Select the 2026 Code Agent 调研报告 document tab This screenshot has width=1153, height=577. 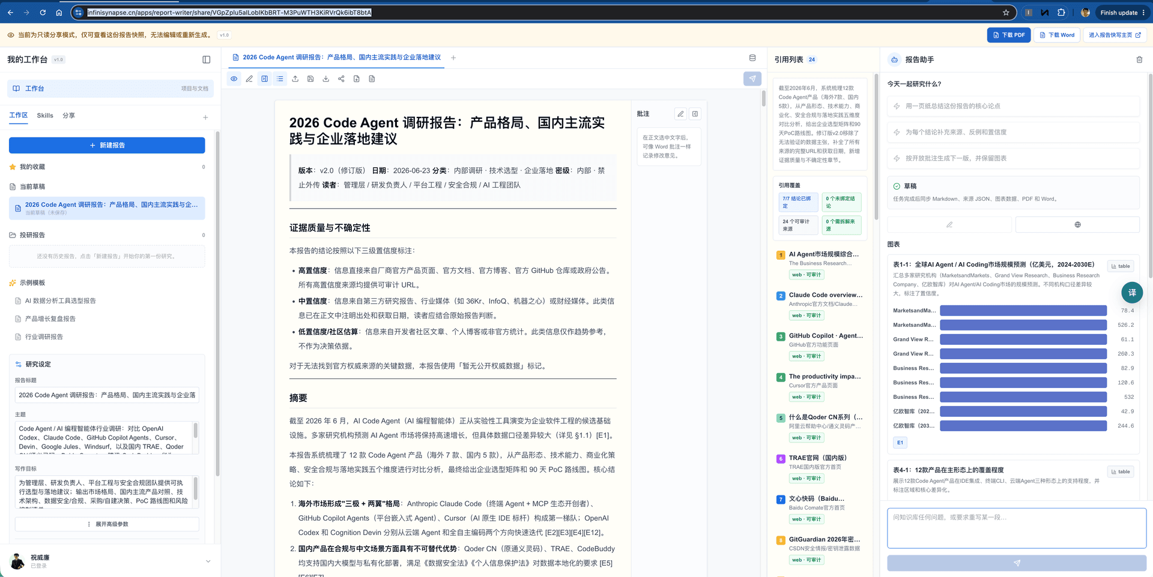[337, 58]
